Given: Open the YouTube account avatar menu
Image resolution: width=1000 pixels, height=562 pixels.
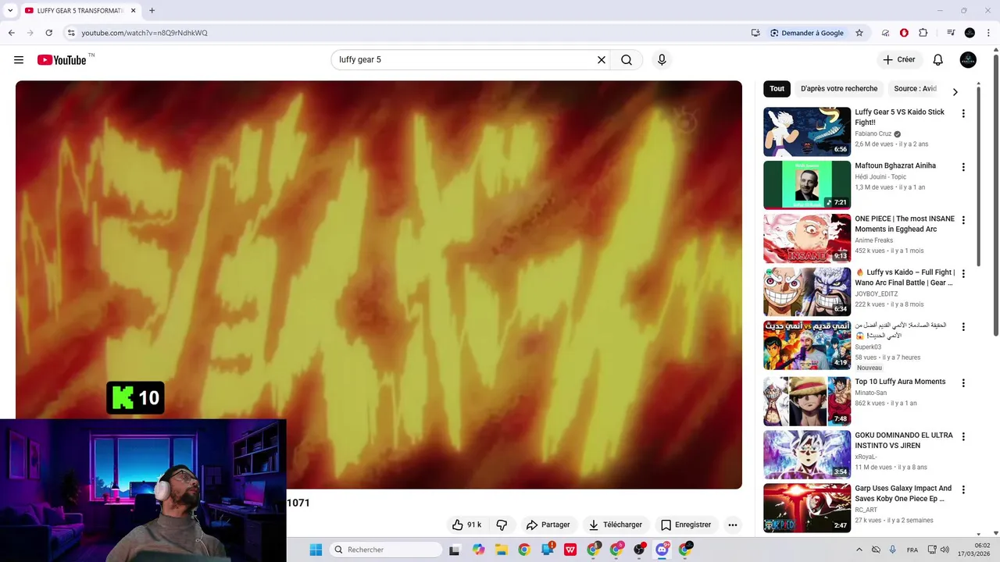Looking at the screenshot, I should (x=968, y=60).
